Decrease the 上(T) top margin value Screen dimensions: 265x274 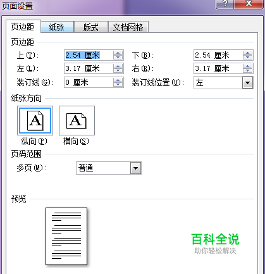coord(118,58)
